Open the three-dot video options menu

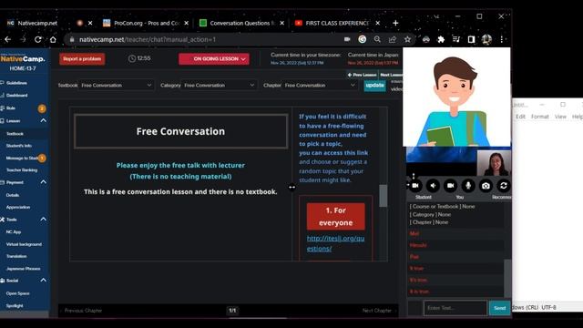click(414, 176)
